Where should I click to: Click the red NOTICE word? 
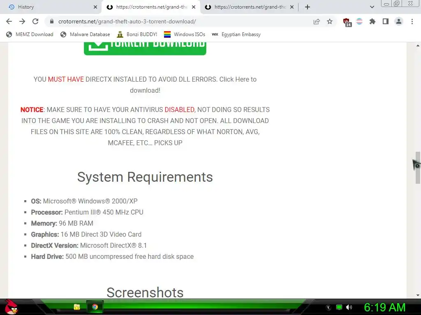32,110
